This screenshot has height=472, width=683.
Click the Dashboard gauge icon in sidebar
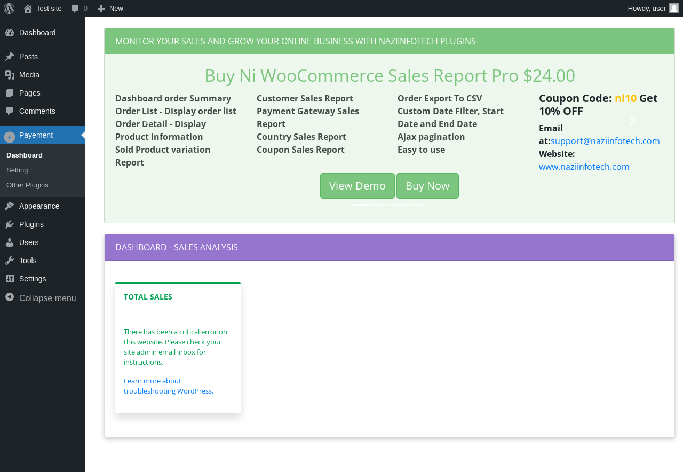(10, 33)
